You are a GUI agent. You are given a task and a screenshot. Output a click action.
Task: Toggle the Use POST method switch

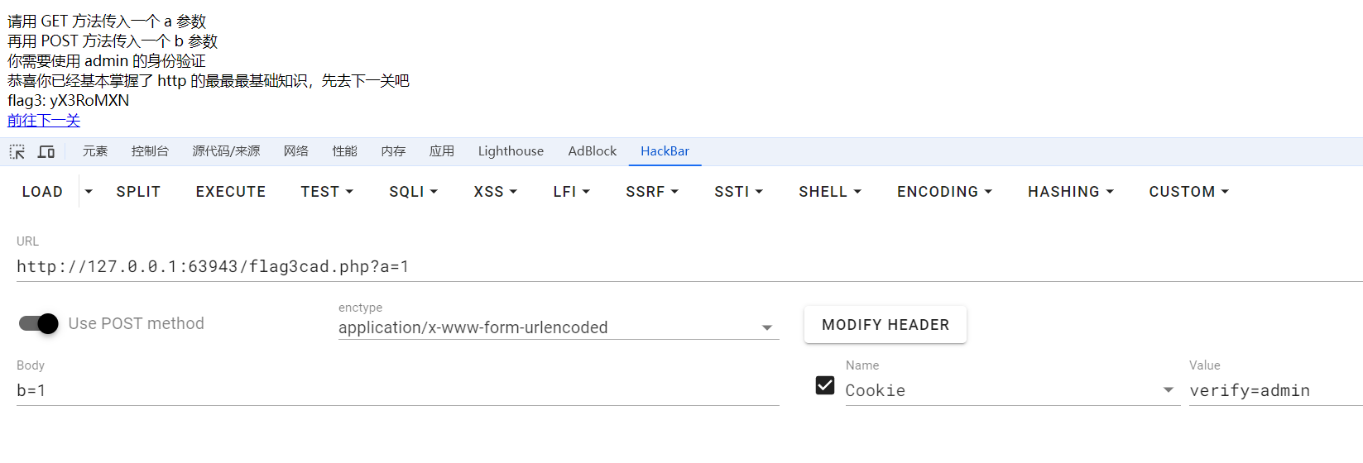[x=39, y=323]
